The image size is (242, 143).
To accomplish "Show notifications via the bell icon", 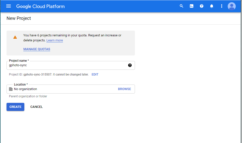I will pos(212,6).
